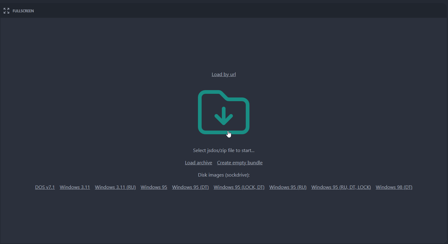Click the fullscreen expand arrows icon
This screenshot has width=448, height=244.
6,11
